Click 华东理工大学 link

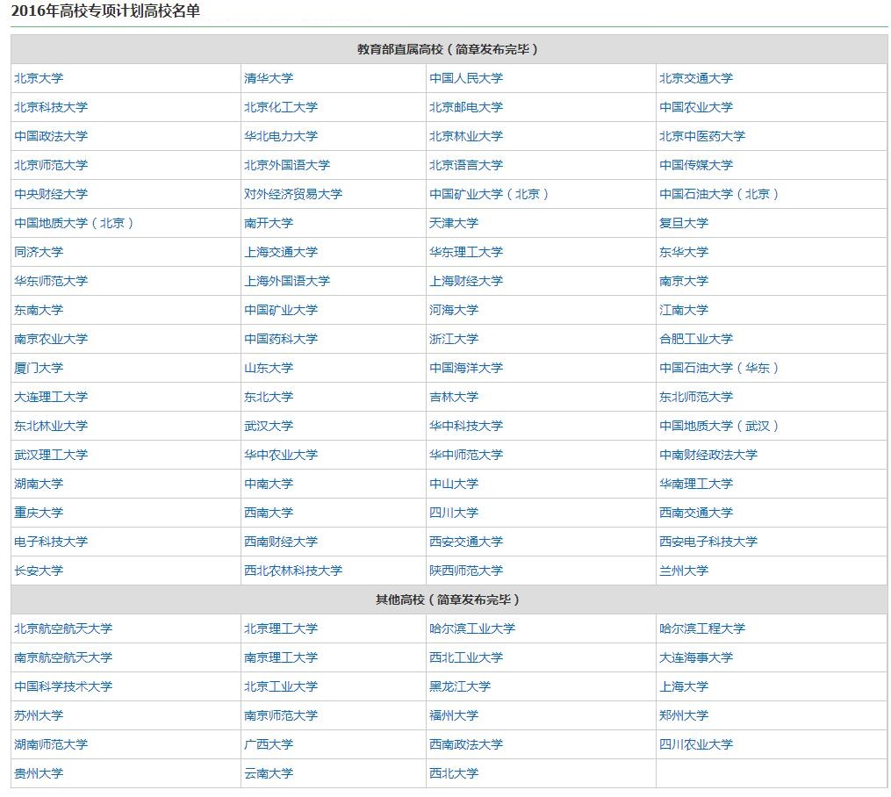pos(466,252)
